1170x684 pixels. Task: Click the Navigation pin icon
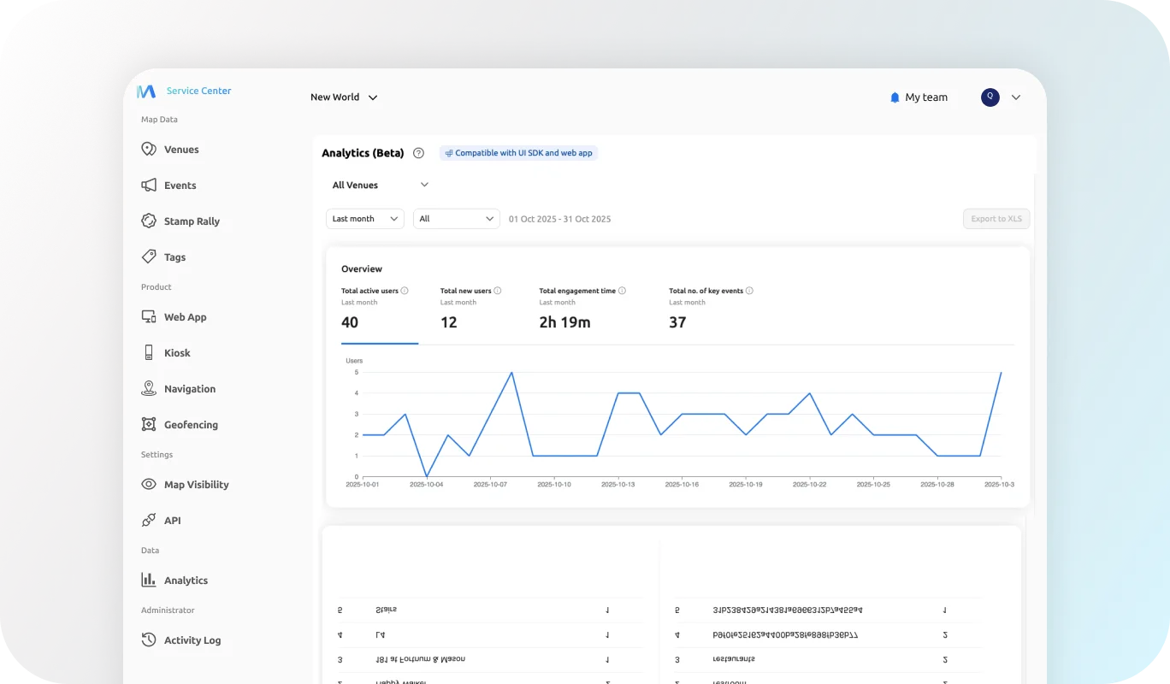coord(149,388)
